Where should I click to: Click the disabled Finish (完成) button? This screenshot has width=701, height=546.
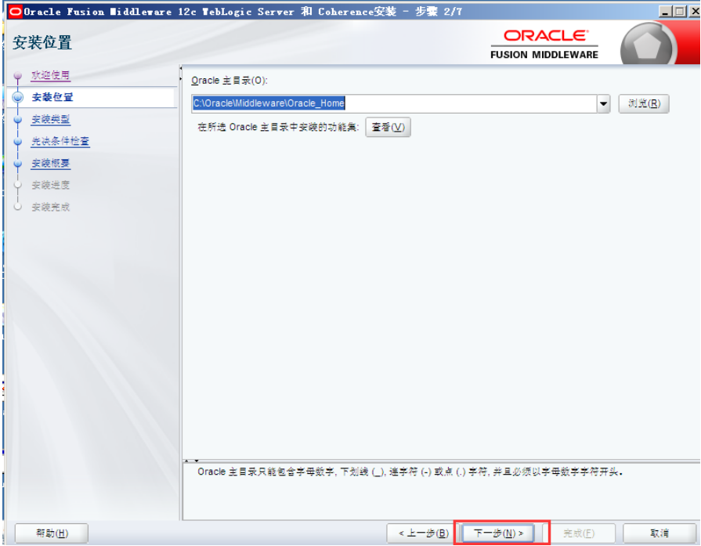(x=579, y=533)
